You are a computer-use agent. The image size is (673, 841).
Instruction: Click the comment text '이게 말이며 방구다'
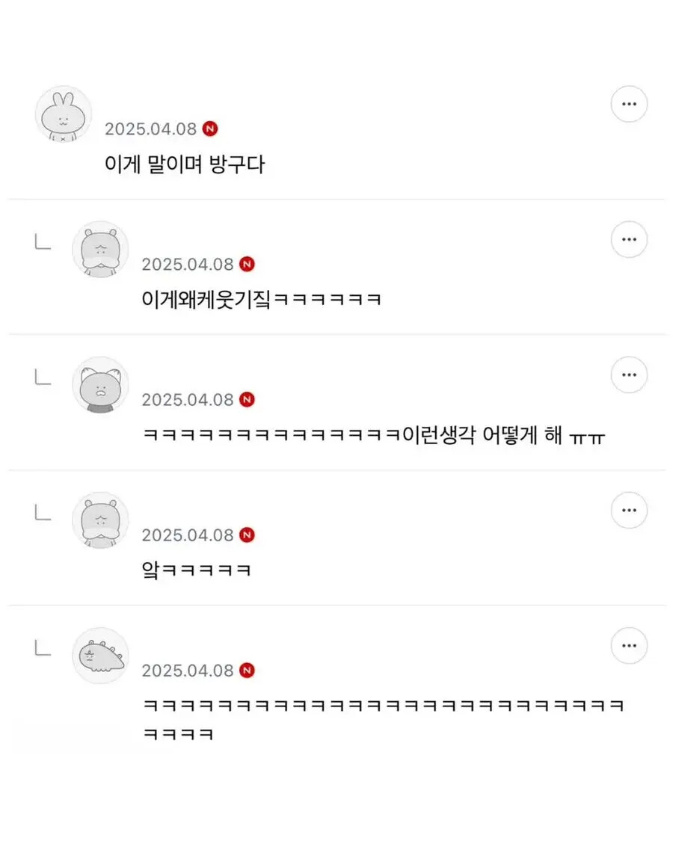[184, 164]
